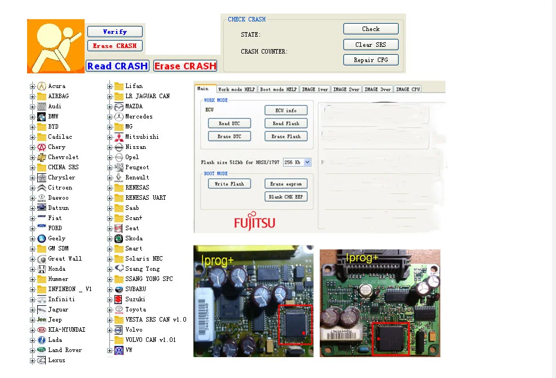Click the Suzuki logo icon
The width and height of the screenshot is (556, 378).
119,300
